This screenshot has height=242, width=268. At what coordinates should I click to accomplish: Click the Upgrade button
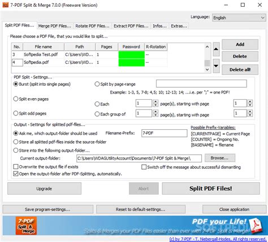coord(44,188)
